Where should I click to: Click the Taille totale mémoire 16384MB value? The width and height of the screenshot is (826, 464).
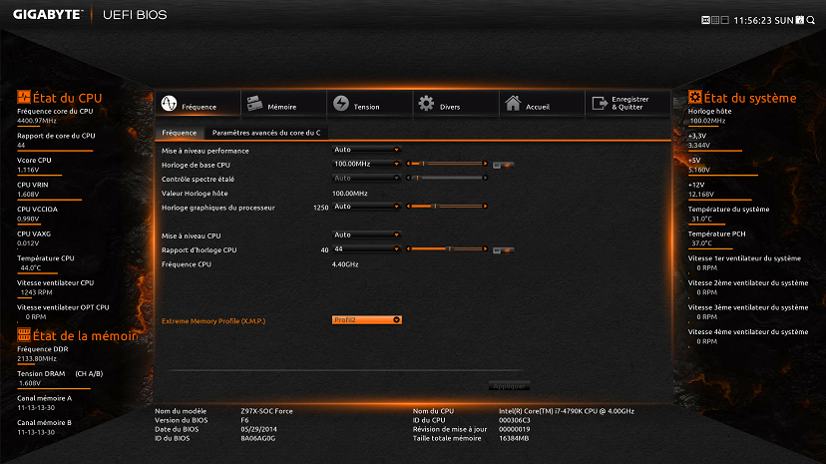[514, 438]
